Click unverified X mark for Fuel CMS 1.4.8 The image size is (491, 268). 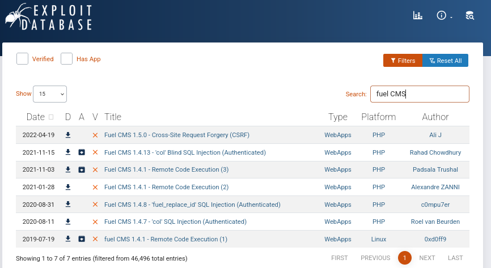pyautogui.click(x=95, y=205)
